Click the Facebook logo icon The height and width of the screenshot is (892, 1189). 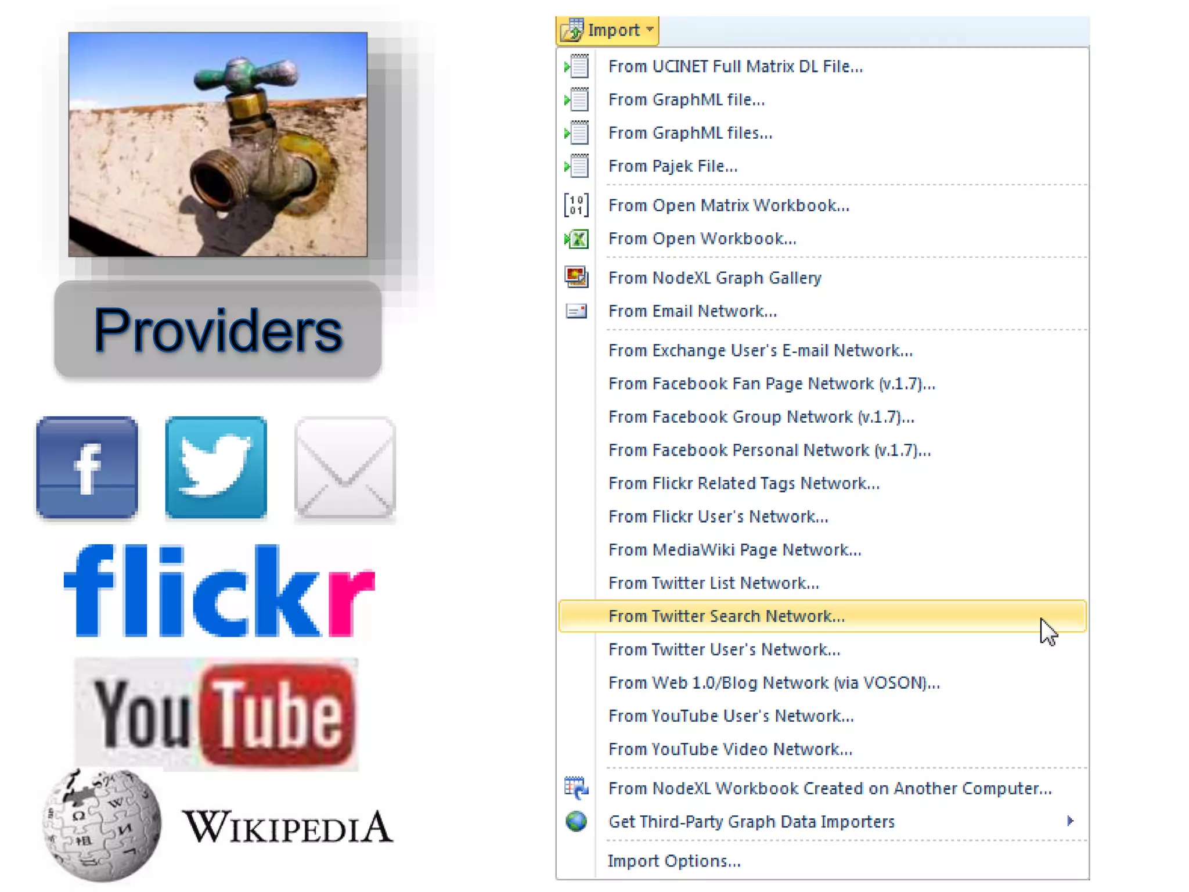click(87, 467)
